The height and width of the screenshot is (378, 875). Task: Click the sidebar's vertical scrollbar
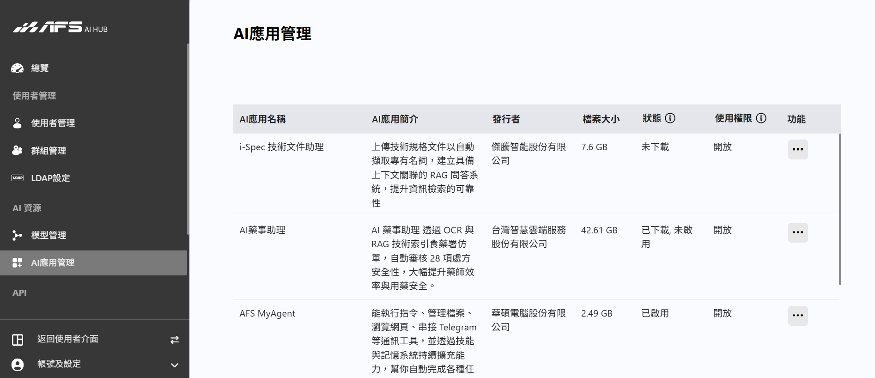[x=188, y=139]
